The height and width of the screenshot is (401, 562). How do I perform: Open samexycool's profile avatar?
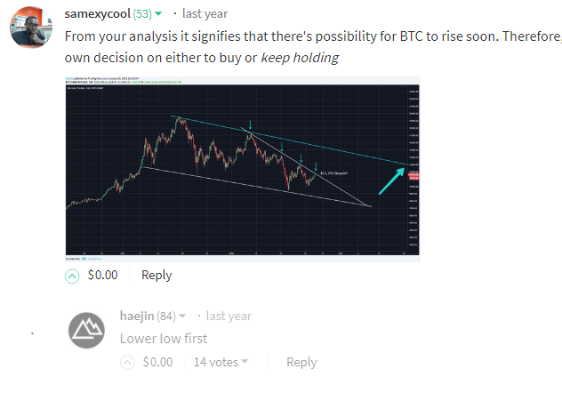point(31,28)
